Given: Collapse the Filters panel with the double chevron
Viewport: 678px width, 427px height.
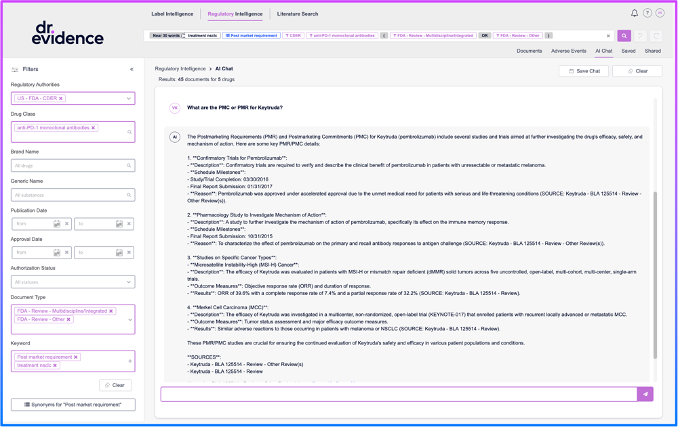Looking at the screenshot, I should pos(132,69).
